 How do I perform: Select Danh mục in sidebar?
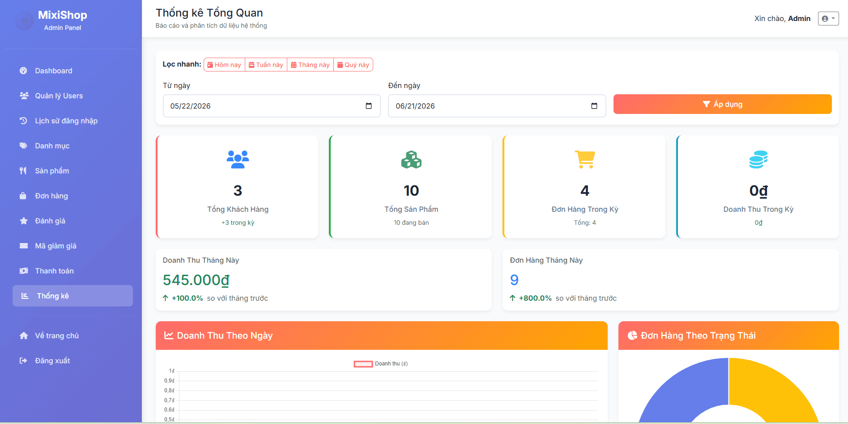pos(72,146)
